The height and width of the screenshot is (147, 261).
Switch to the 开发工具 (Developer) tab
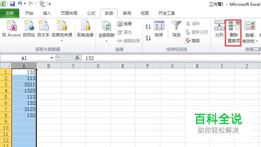(167, 13)
